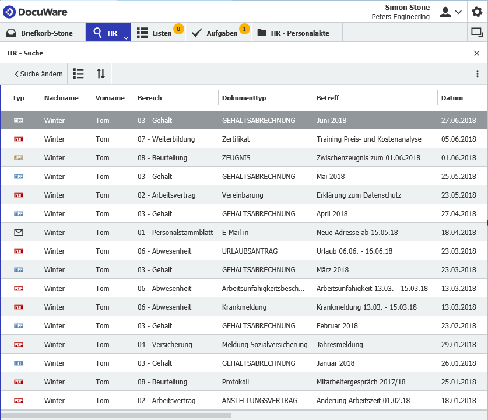Click the viewer window icon

[476, 33]
